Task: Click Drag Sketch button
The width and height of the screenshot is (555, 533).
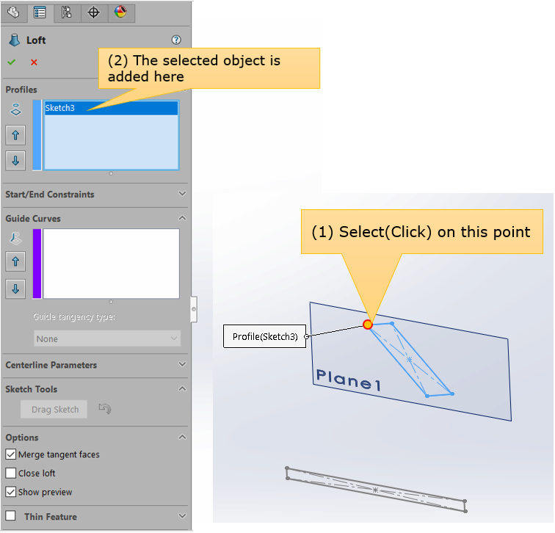Action: [x=54, y=410]
